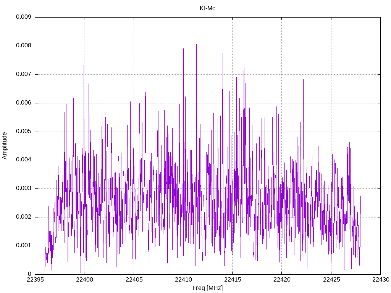Select the 0.003 y-axis tick label
Screen dimensions: 391x293
[x=24, y=188]
